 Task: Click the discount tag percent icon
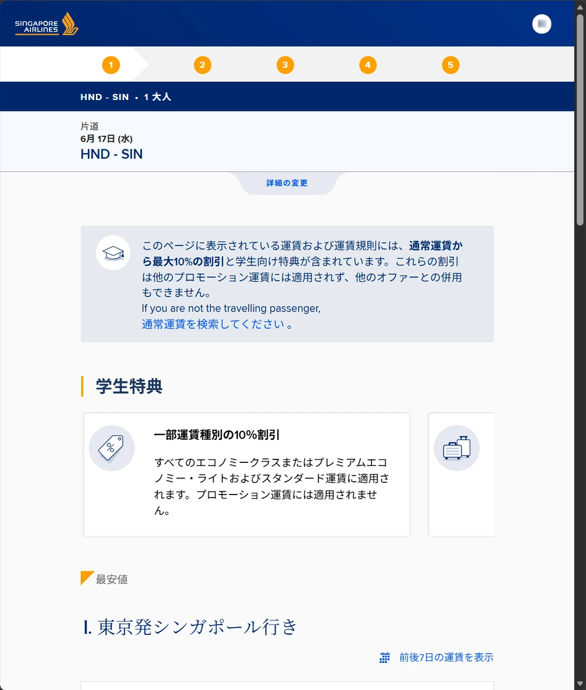pyautogui.click(x=112, y=448)
